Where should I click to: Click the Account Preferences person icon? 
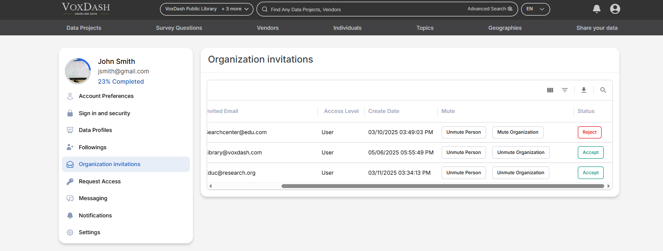click(x=70, y=96)
